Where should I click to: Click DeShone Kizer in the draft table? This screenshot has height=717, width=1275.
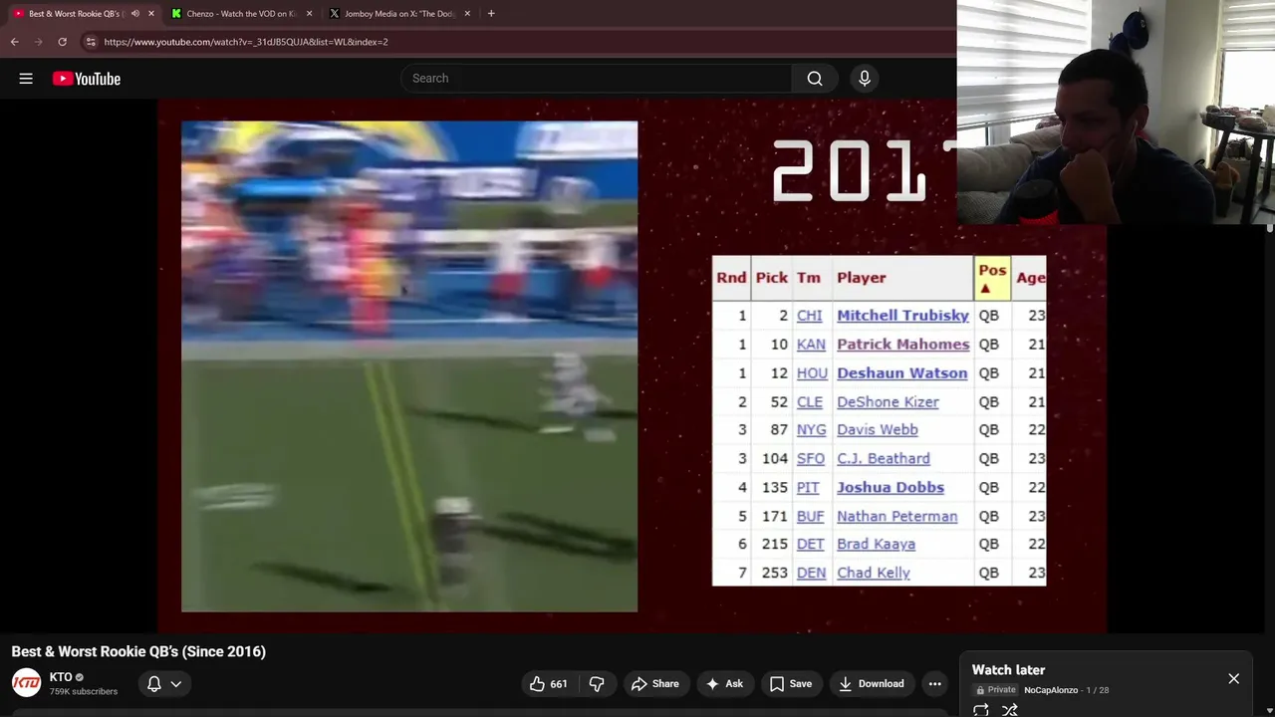pyautogui.click(x=888, y=402)
